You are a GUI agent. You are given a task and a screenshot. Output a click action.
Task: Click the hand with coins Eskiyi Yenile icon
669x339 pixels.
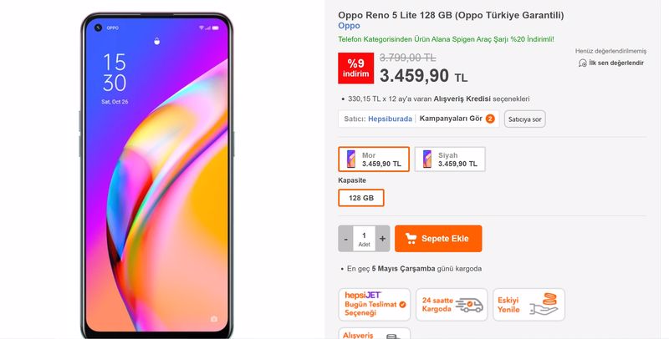point(544,304)
